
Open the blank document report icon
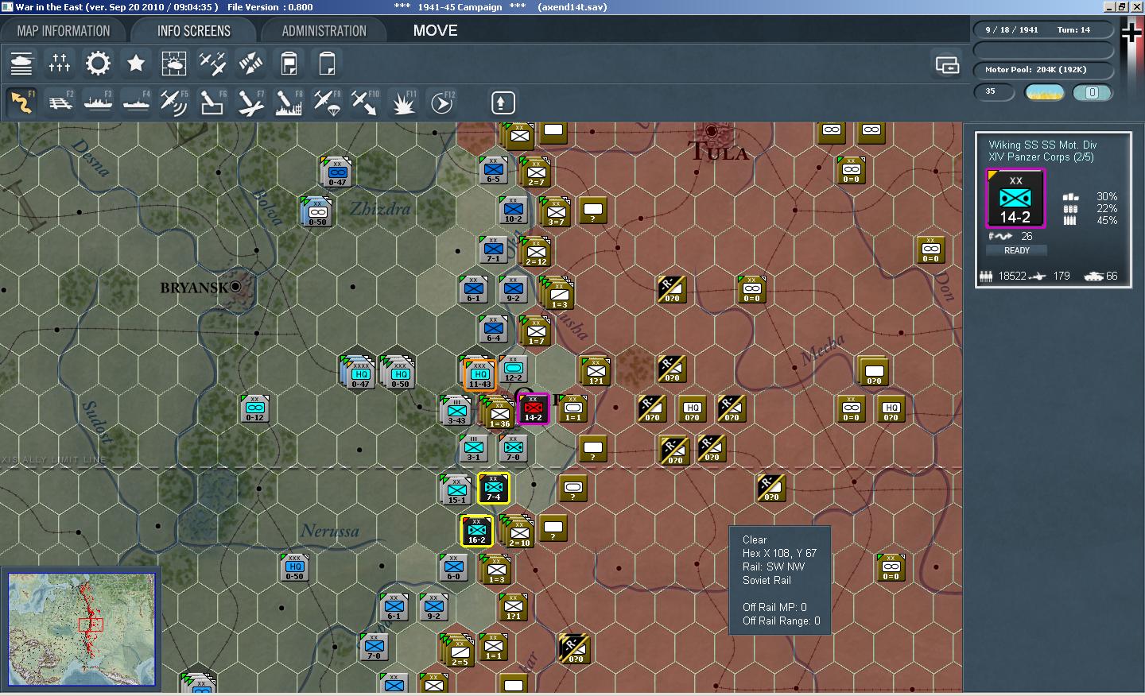click(x=327, y=63)
